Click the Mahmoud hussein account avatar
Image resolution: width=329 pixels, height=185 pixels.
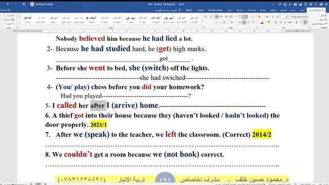pos(32,4)
